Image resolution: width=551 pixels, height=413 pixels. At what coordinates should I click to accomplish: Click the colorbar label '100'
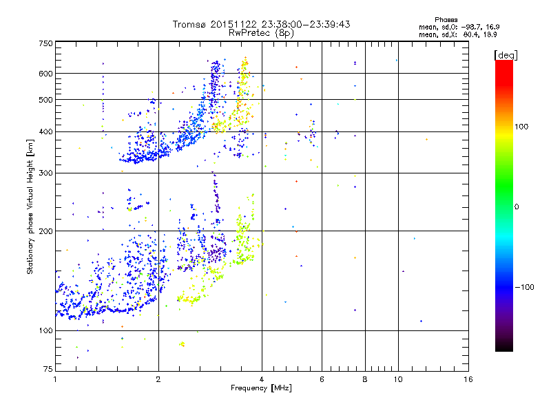521,127
